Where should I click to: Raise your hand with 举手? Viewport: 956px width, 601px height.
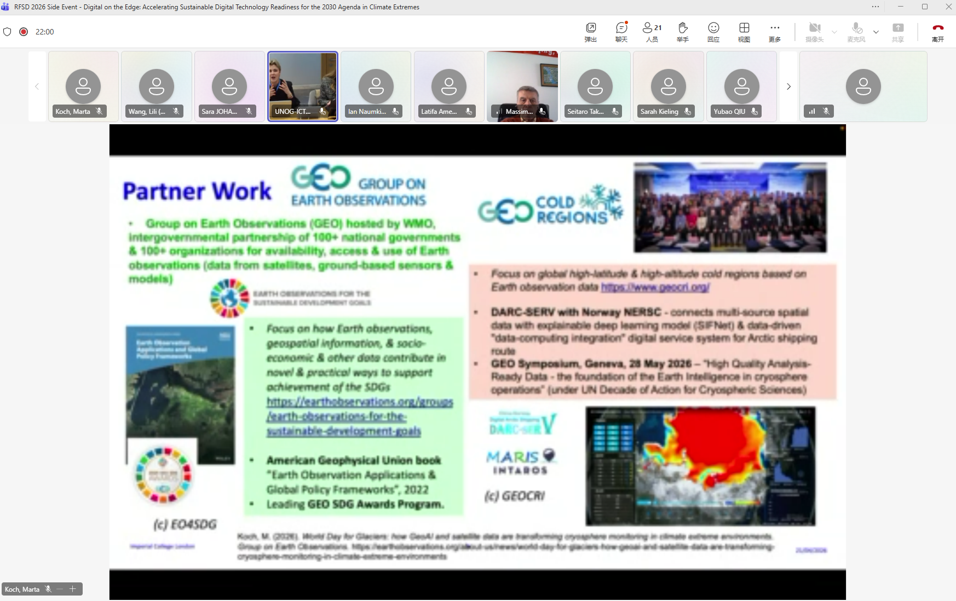[682, 31]
